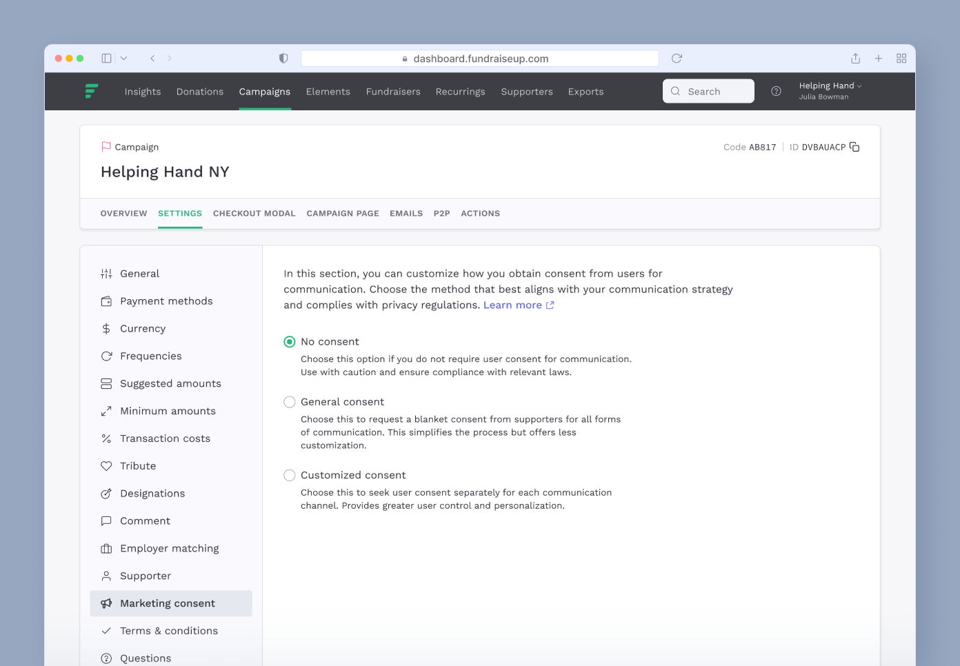Select the Supporter person icon
This screenshot has width=960, height=666.
(x=106, y=576)
